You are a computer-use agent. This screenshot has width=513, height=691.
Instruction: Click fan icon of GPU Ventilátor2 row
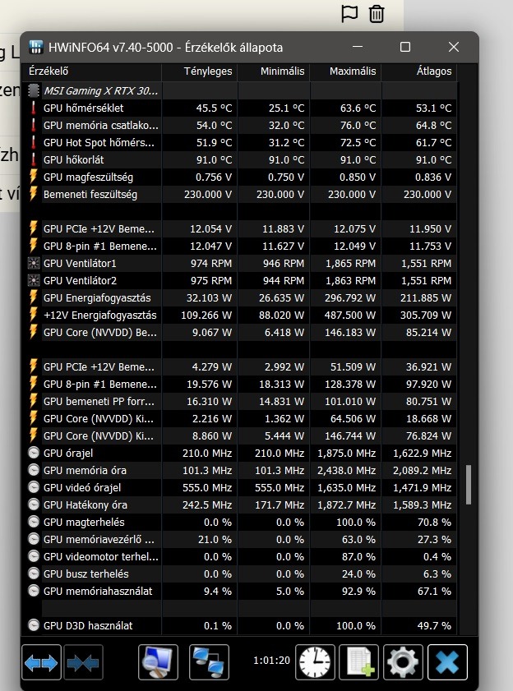pos(34,280)
